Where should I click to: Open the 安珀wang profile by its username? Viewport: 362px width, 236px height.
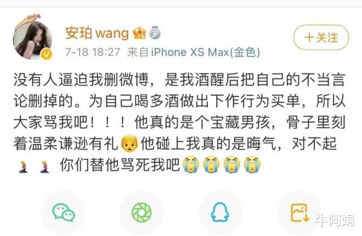click(x=97, y=33)
